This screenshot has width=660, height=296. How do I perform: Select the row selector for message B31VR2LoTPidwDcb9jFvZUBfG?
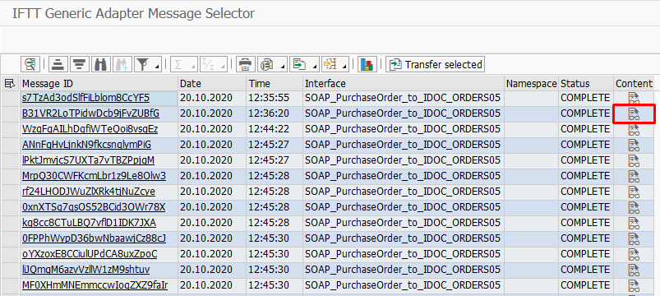11,113
